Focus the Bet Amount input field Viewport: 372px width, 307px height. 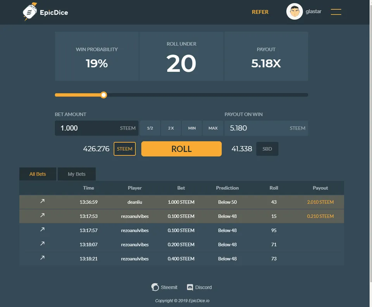96,128
